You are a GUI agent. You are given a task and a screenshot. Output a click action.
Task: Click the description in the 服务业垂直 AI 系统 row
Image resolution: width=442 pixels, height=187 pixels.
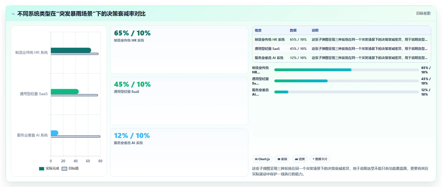click(369, 58)
